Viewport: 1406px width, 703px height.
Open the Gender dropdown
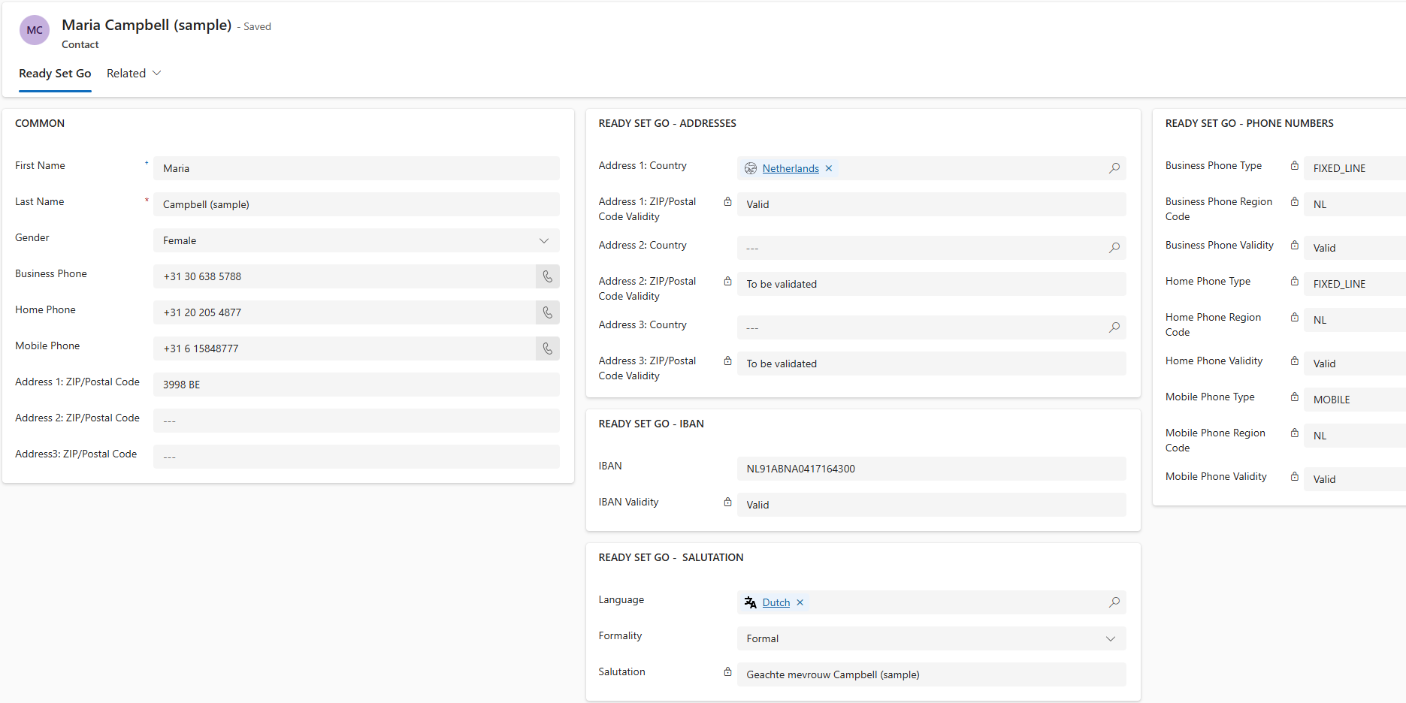coord(543,240)
